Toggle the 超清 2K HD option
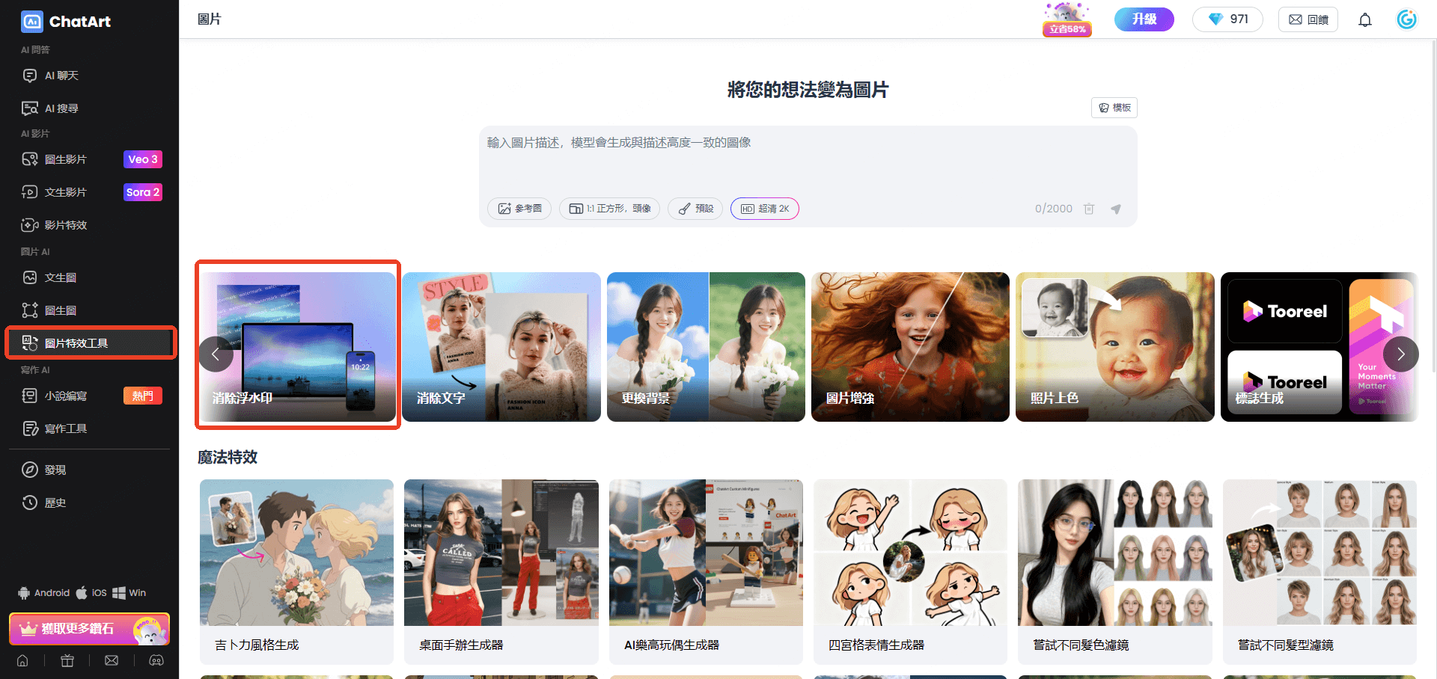 (764, 209)
